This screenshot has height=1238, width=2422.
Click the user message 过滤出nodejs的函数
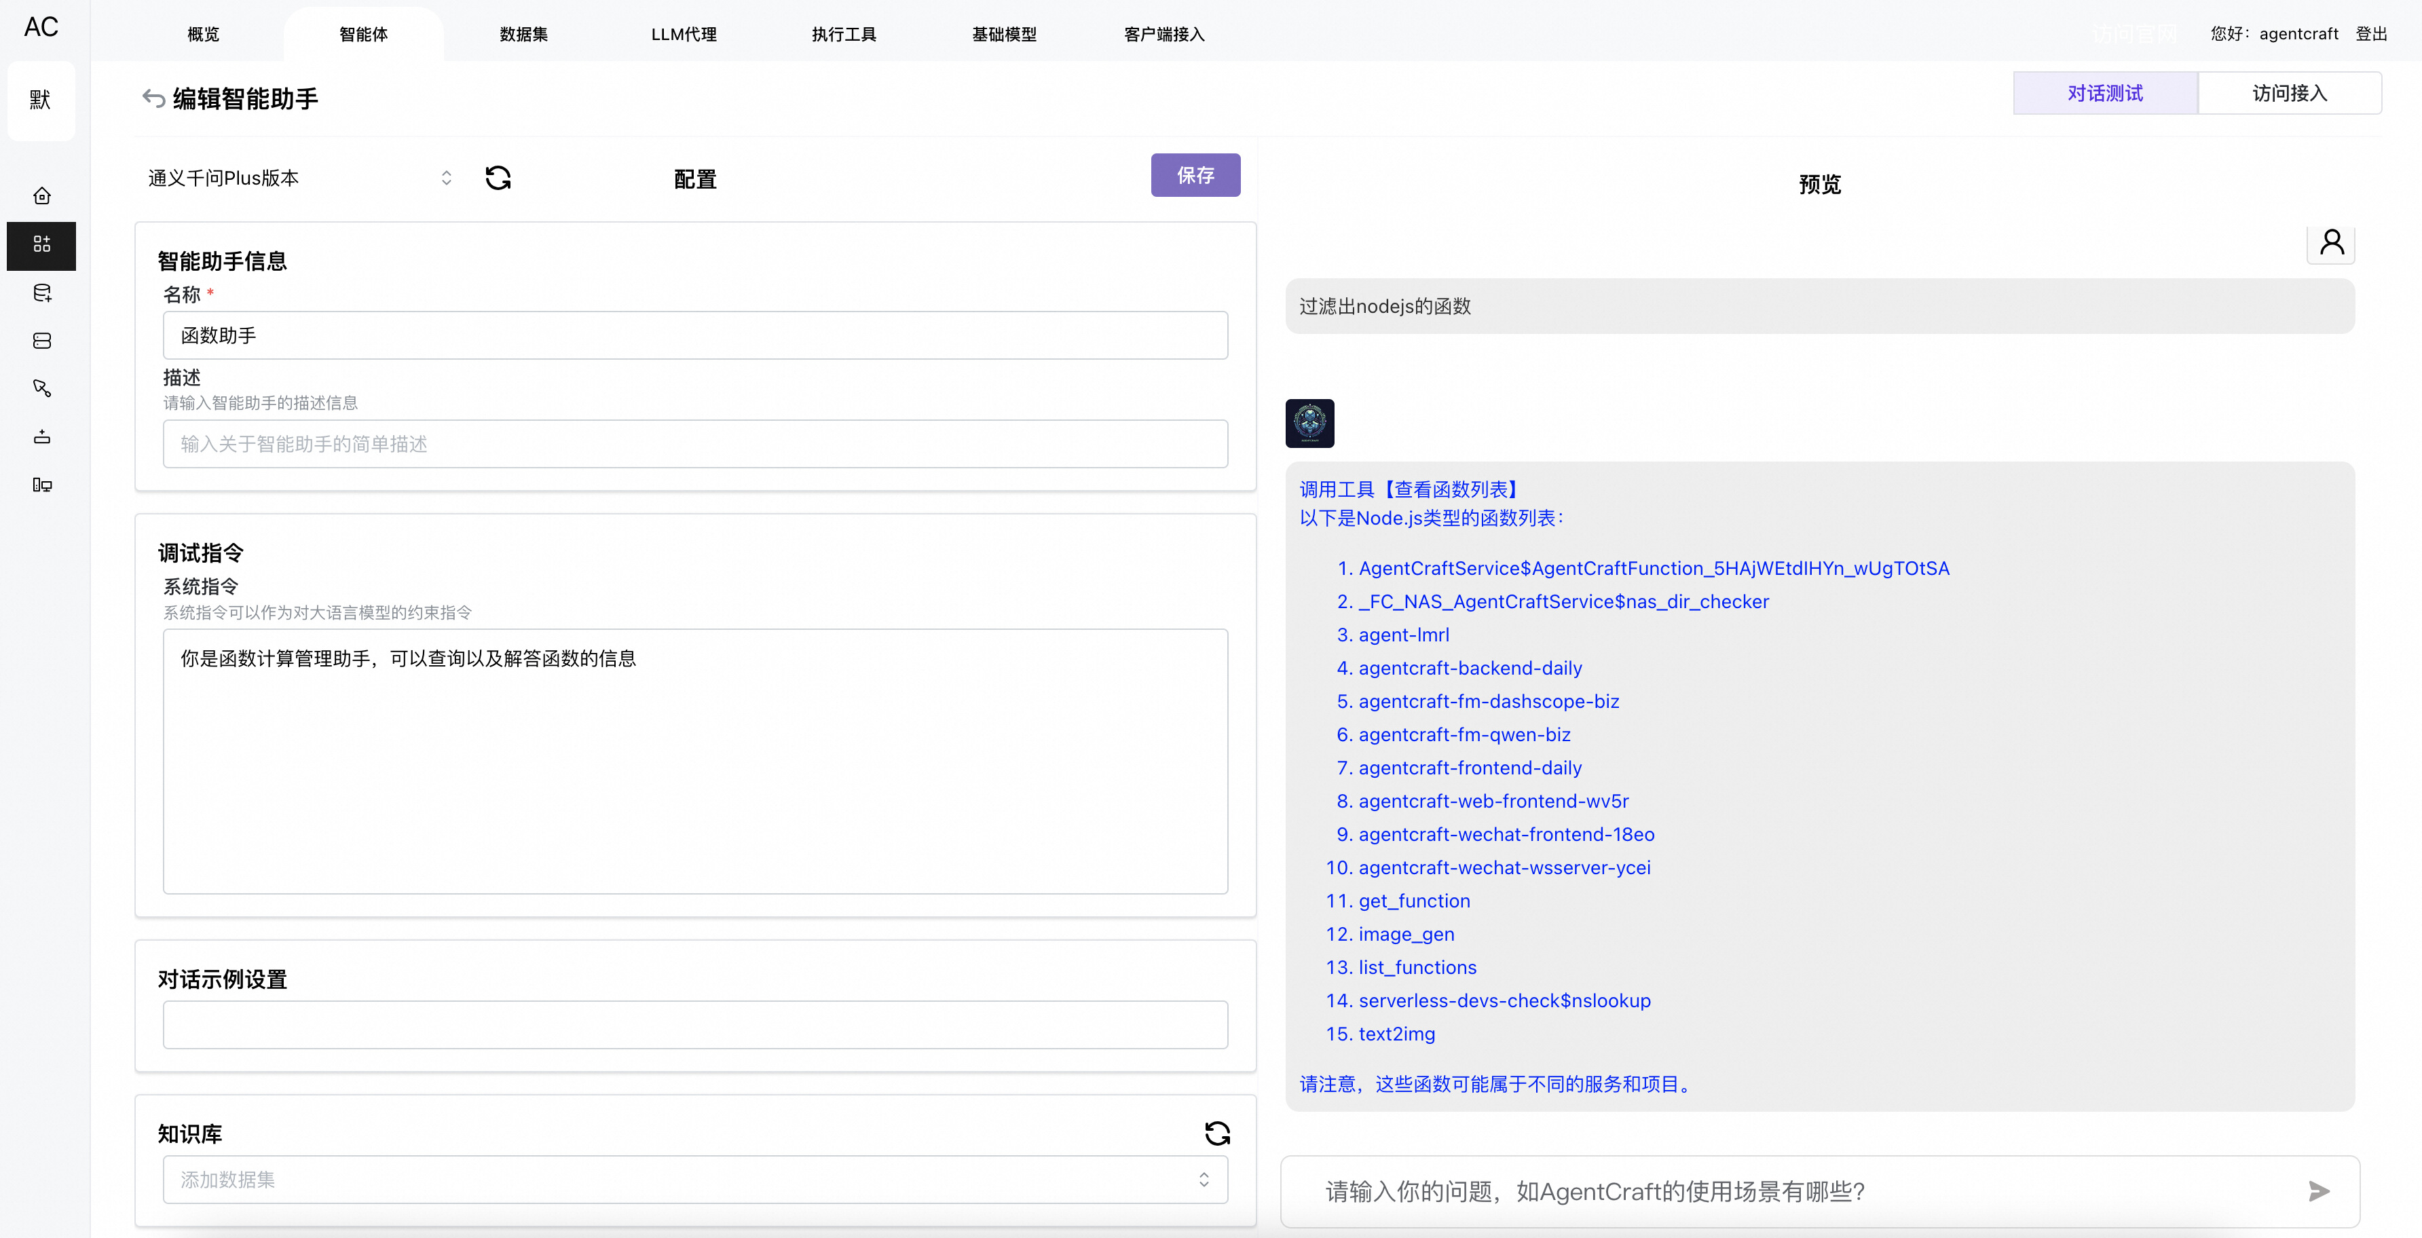tap(1819, 306)
